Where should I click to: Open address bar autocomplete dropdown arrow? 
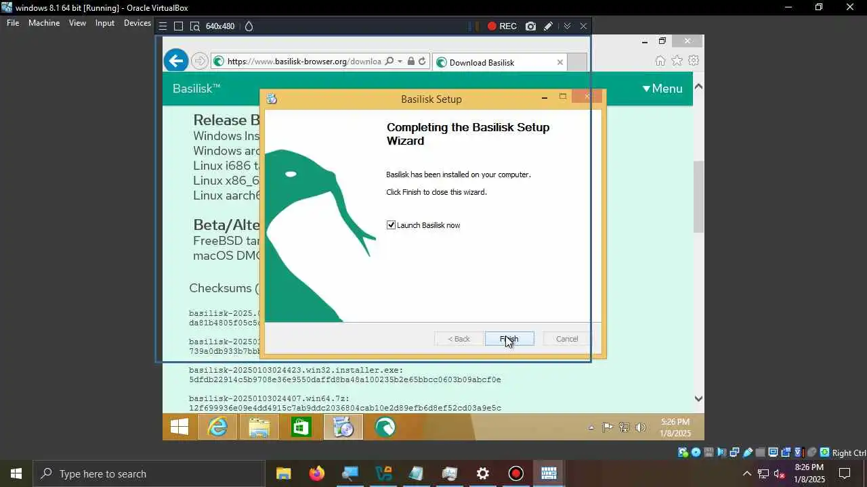point(400,62)
